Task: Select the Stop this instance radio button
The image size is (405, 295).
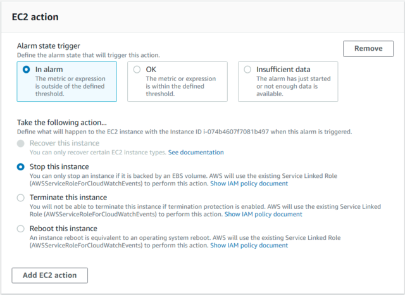Action: (x=21, y=167)
